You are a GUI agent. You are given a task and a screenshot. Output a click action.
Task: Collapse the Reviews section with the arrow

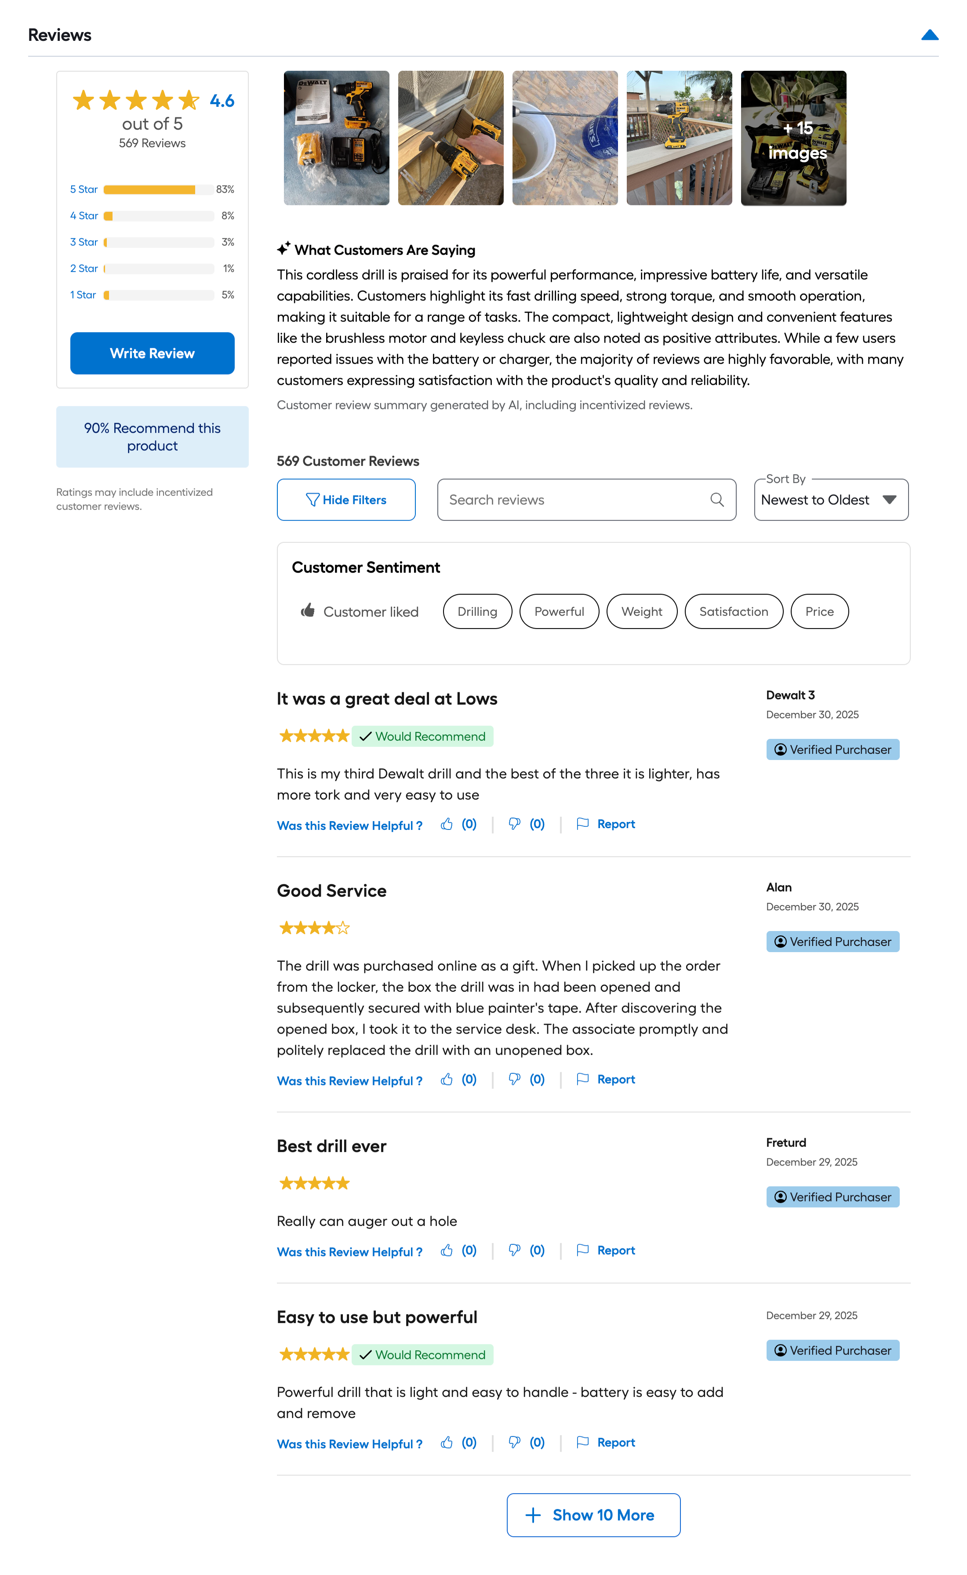pos(929,35)
